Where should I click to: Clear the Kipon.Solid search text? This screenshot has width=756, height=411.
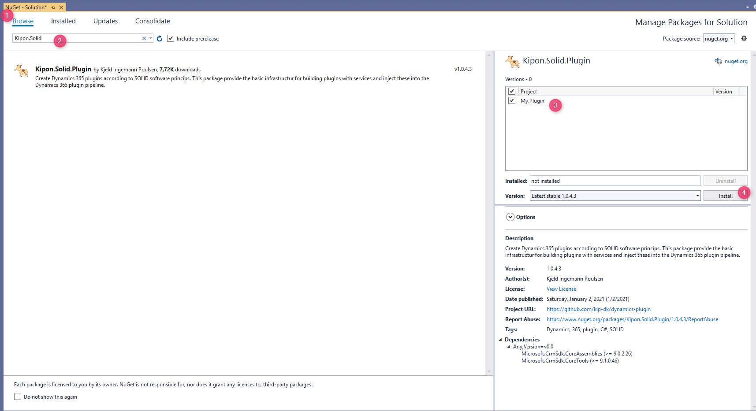pyautogui.click(x=144, y=38)
